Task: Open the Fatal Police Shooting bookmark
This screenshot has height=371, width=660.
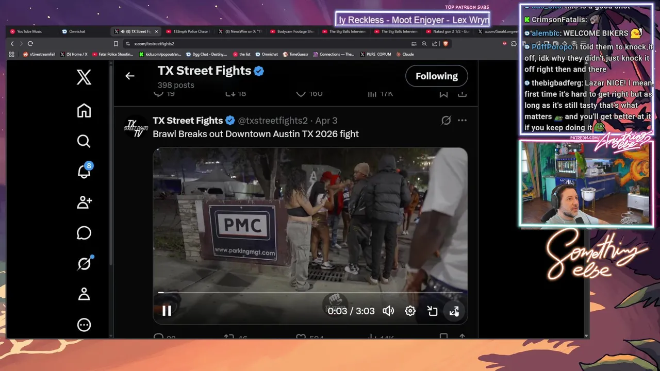Action: (112, 54)
